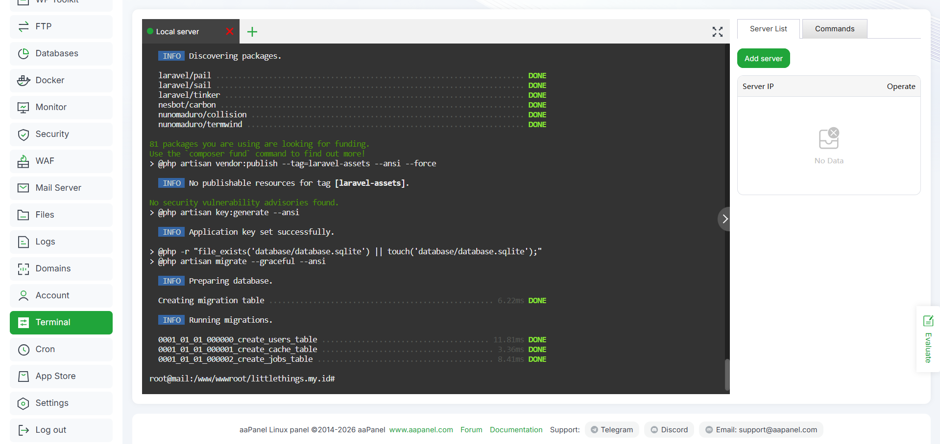This screenshot has width=940, height=444.
Task: Click the Telegram support icon
Action: coord(594,430)
